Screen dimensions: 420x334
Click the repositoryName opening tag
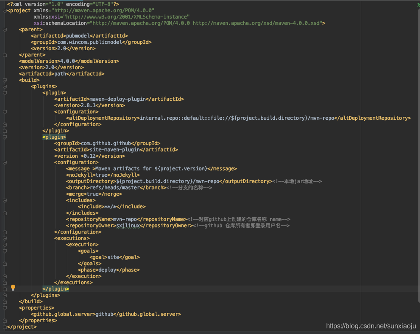point(90,219)
